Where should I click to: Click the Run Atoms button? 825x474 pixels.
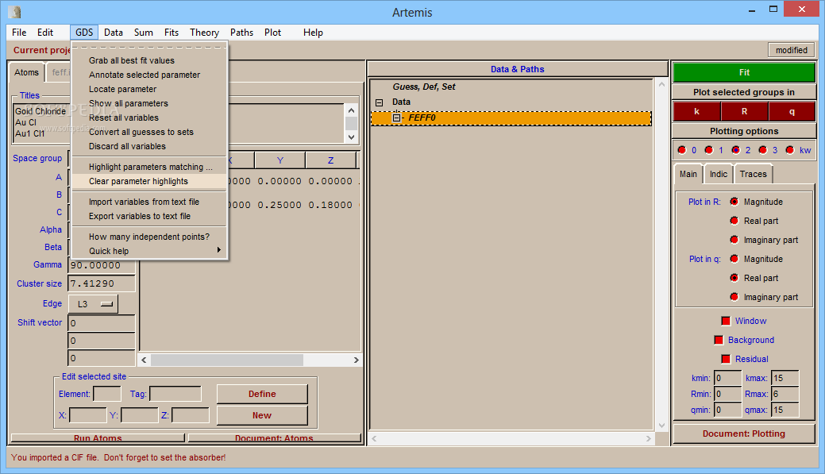[98, 437]
